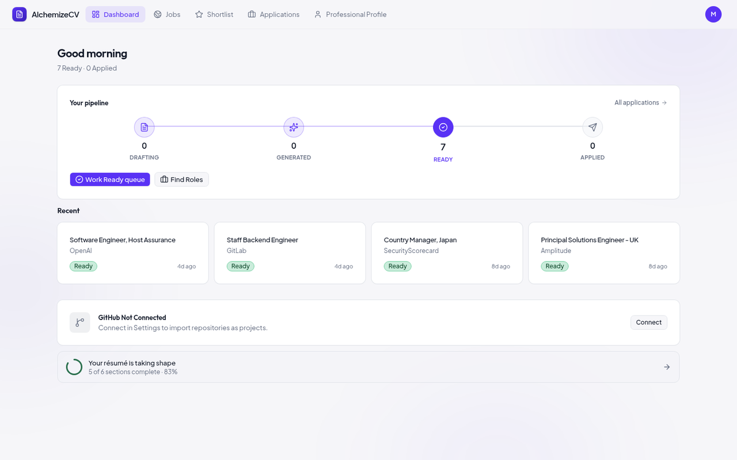This screenshot has width=737, height=460.
Task: Click the 'GitHub Not Connected' heading
Action: click(132, 317)
